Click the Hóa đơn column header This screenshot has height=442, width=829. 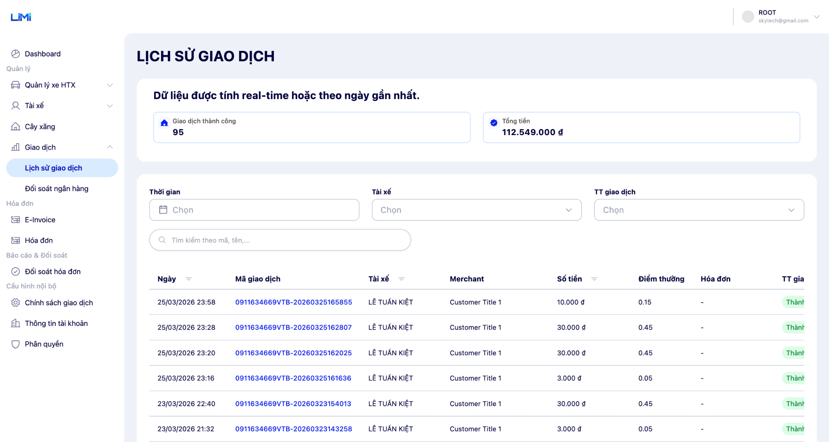(715, 279)
